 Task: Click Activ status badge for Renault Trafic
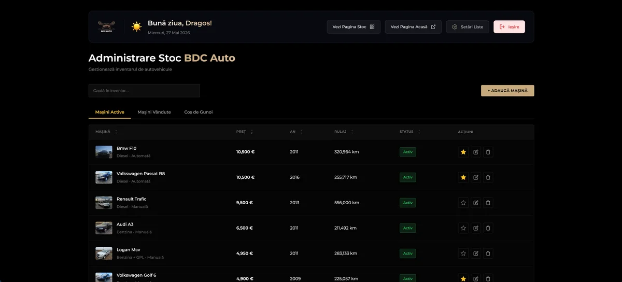(408, 203)
